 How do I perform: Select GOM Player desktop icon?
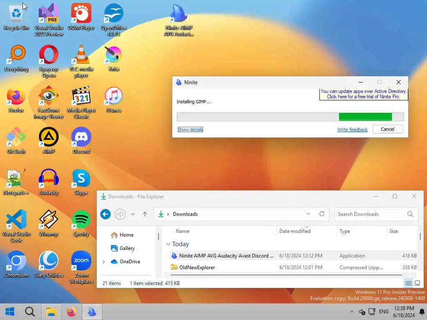tap(81, 17)
